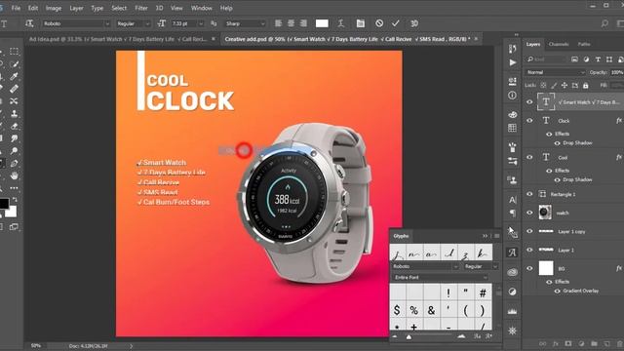Open the Filter menu
624x351 pixels.
[140, 8]
